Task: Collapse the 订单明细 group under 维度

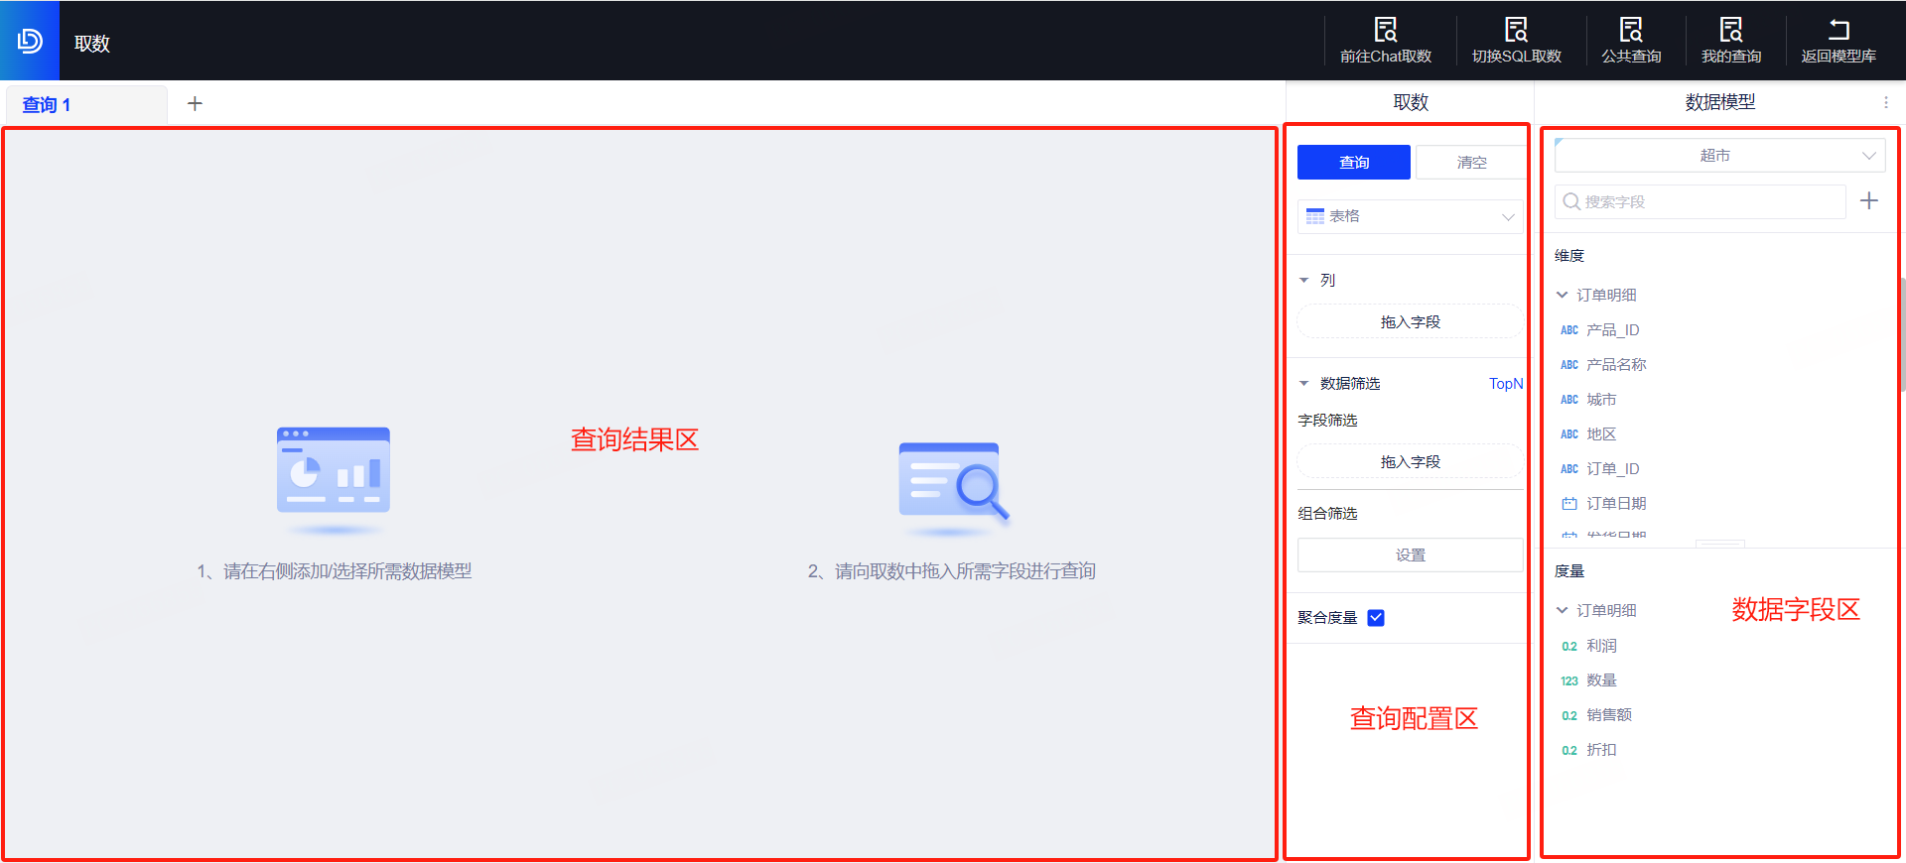Action: tap(1563, 295)
